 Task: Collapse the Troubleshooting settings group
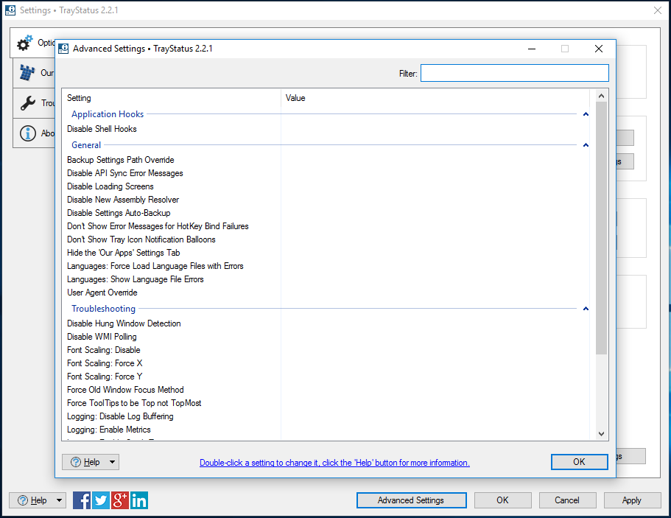(586, 309)
